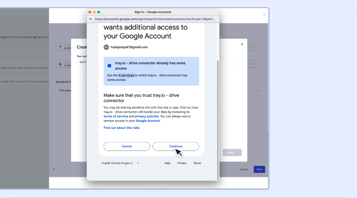Open the English (United Kingdom) language dropdown
Image resolution: width=357 pixels, height=198 pixels.
(120, 163)
